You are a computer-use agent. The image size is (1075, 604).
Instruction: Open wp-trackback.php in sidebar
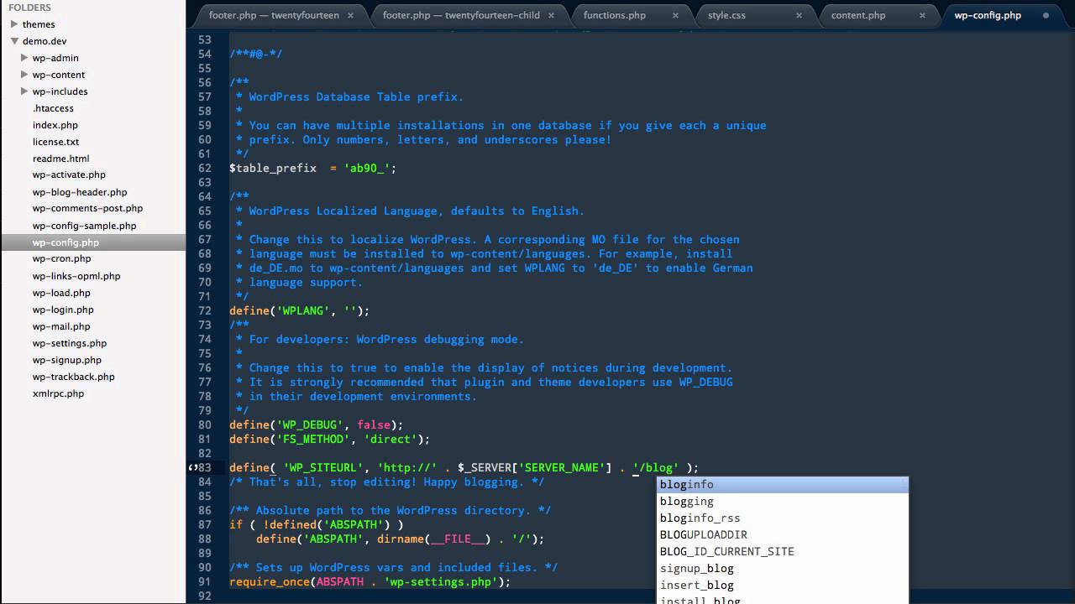[74, 377]
